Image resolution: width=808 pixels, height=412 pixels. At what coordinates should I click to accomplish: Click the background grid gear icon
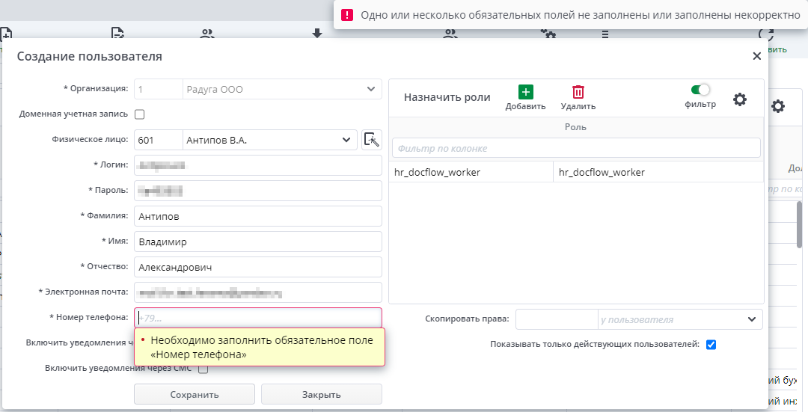coord(778,106)
